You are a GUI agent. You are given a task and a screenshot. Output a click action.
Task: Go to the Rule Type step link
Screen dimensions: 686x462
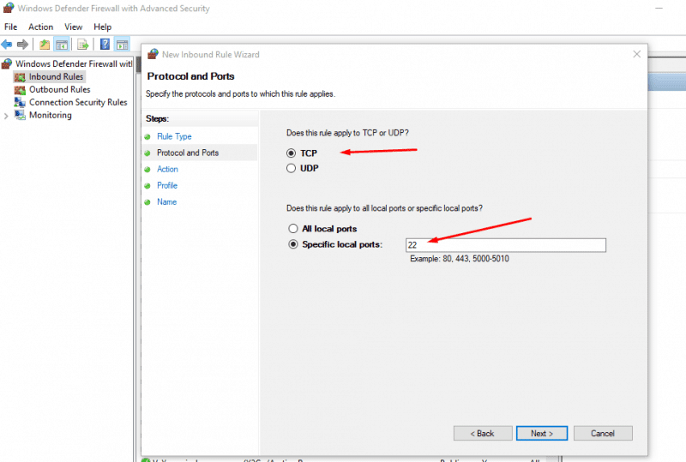(174, 136)
